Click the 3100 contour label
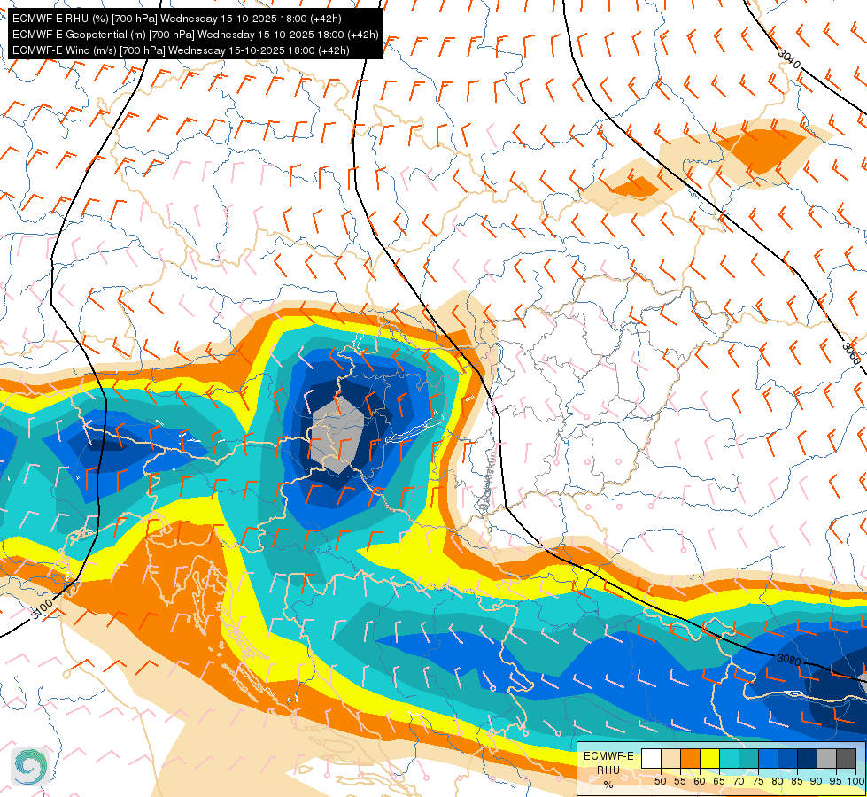 click(43, 608)
